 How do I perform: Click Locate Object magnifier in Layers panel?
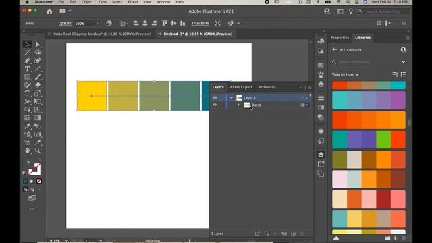tap(267, 234)
